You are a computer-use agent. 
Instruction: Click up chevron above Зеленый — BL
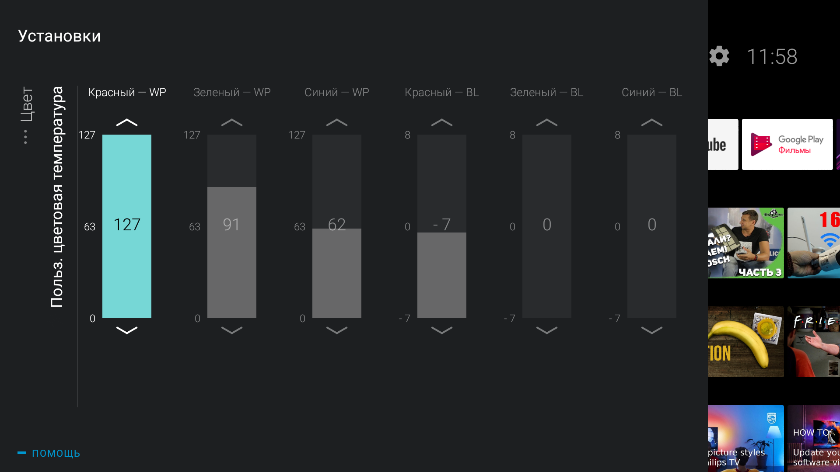[547, 122]
